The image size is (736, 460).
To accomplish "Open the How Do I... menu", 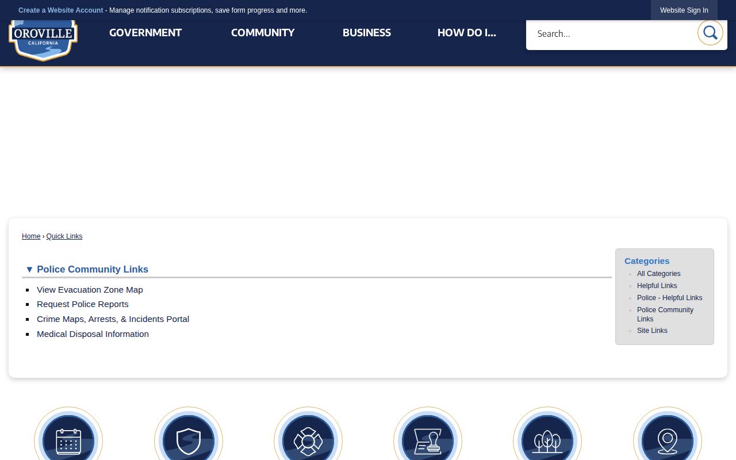I will point(466,33).
